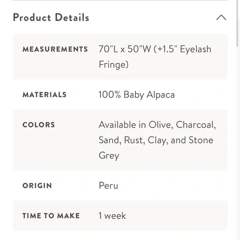Image resolution: width=240 pixels, height=240 pixels.
Task: Select the ORIGIN label
Action: pyautogui.click(x=37, y=186)
